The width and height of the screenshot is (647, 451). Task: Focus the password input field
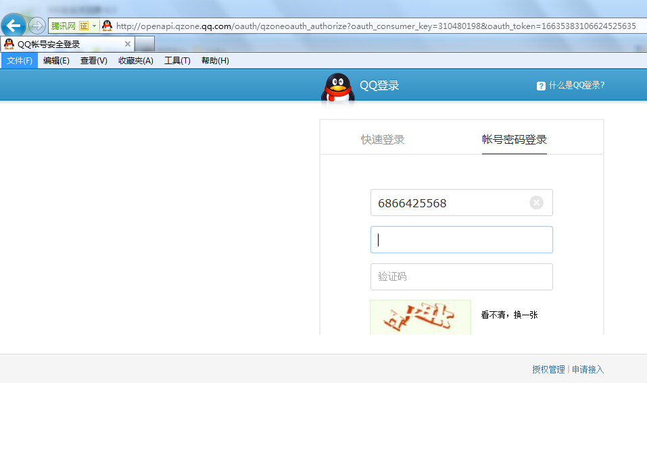461,240
